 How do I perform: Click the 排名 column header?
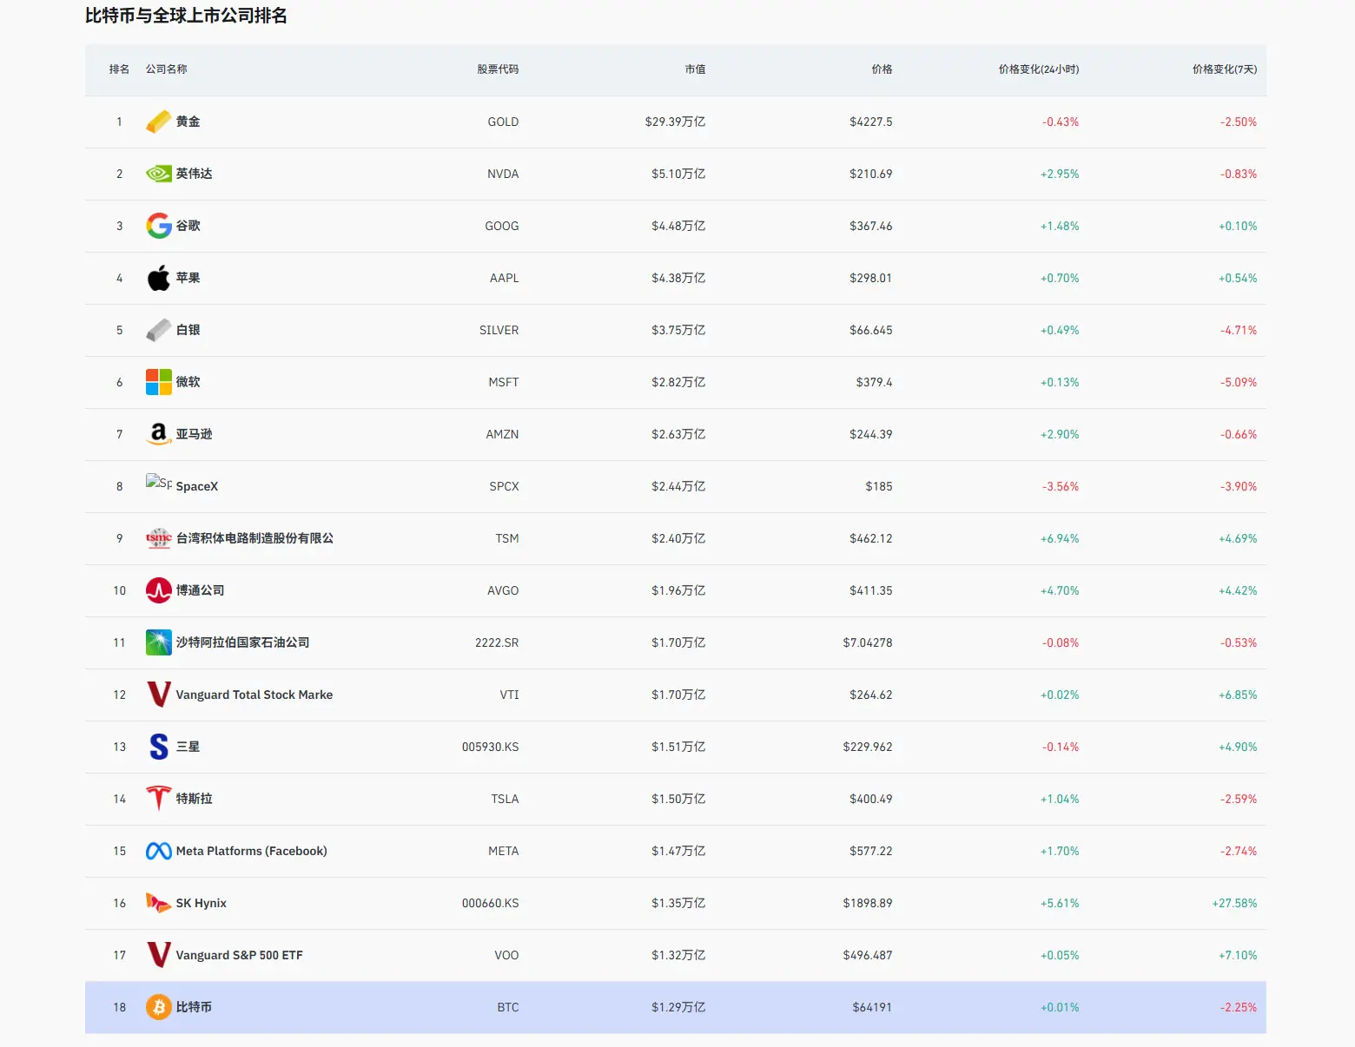[119, 69]
